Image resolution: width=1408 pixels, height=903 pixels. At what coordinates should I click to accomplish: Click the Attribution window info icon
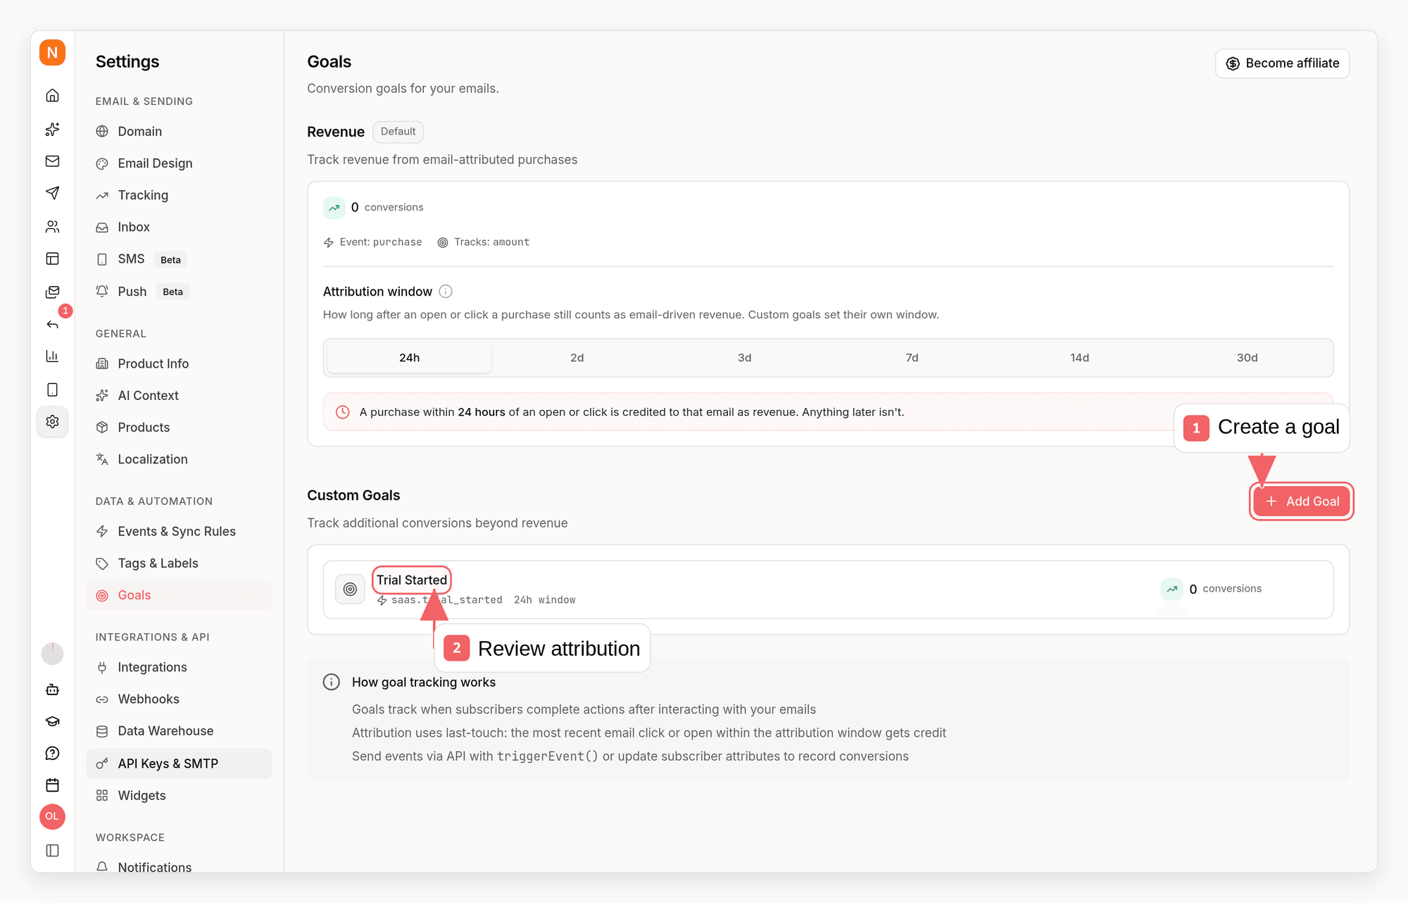coord(446,291)
